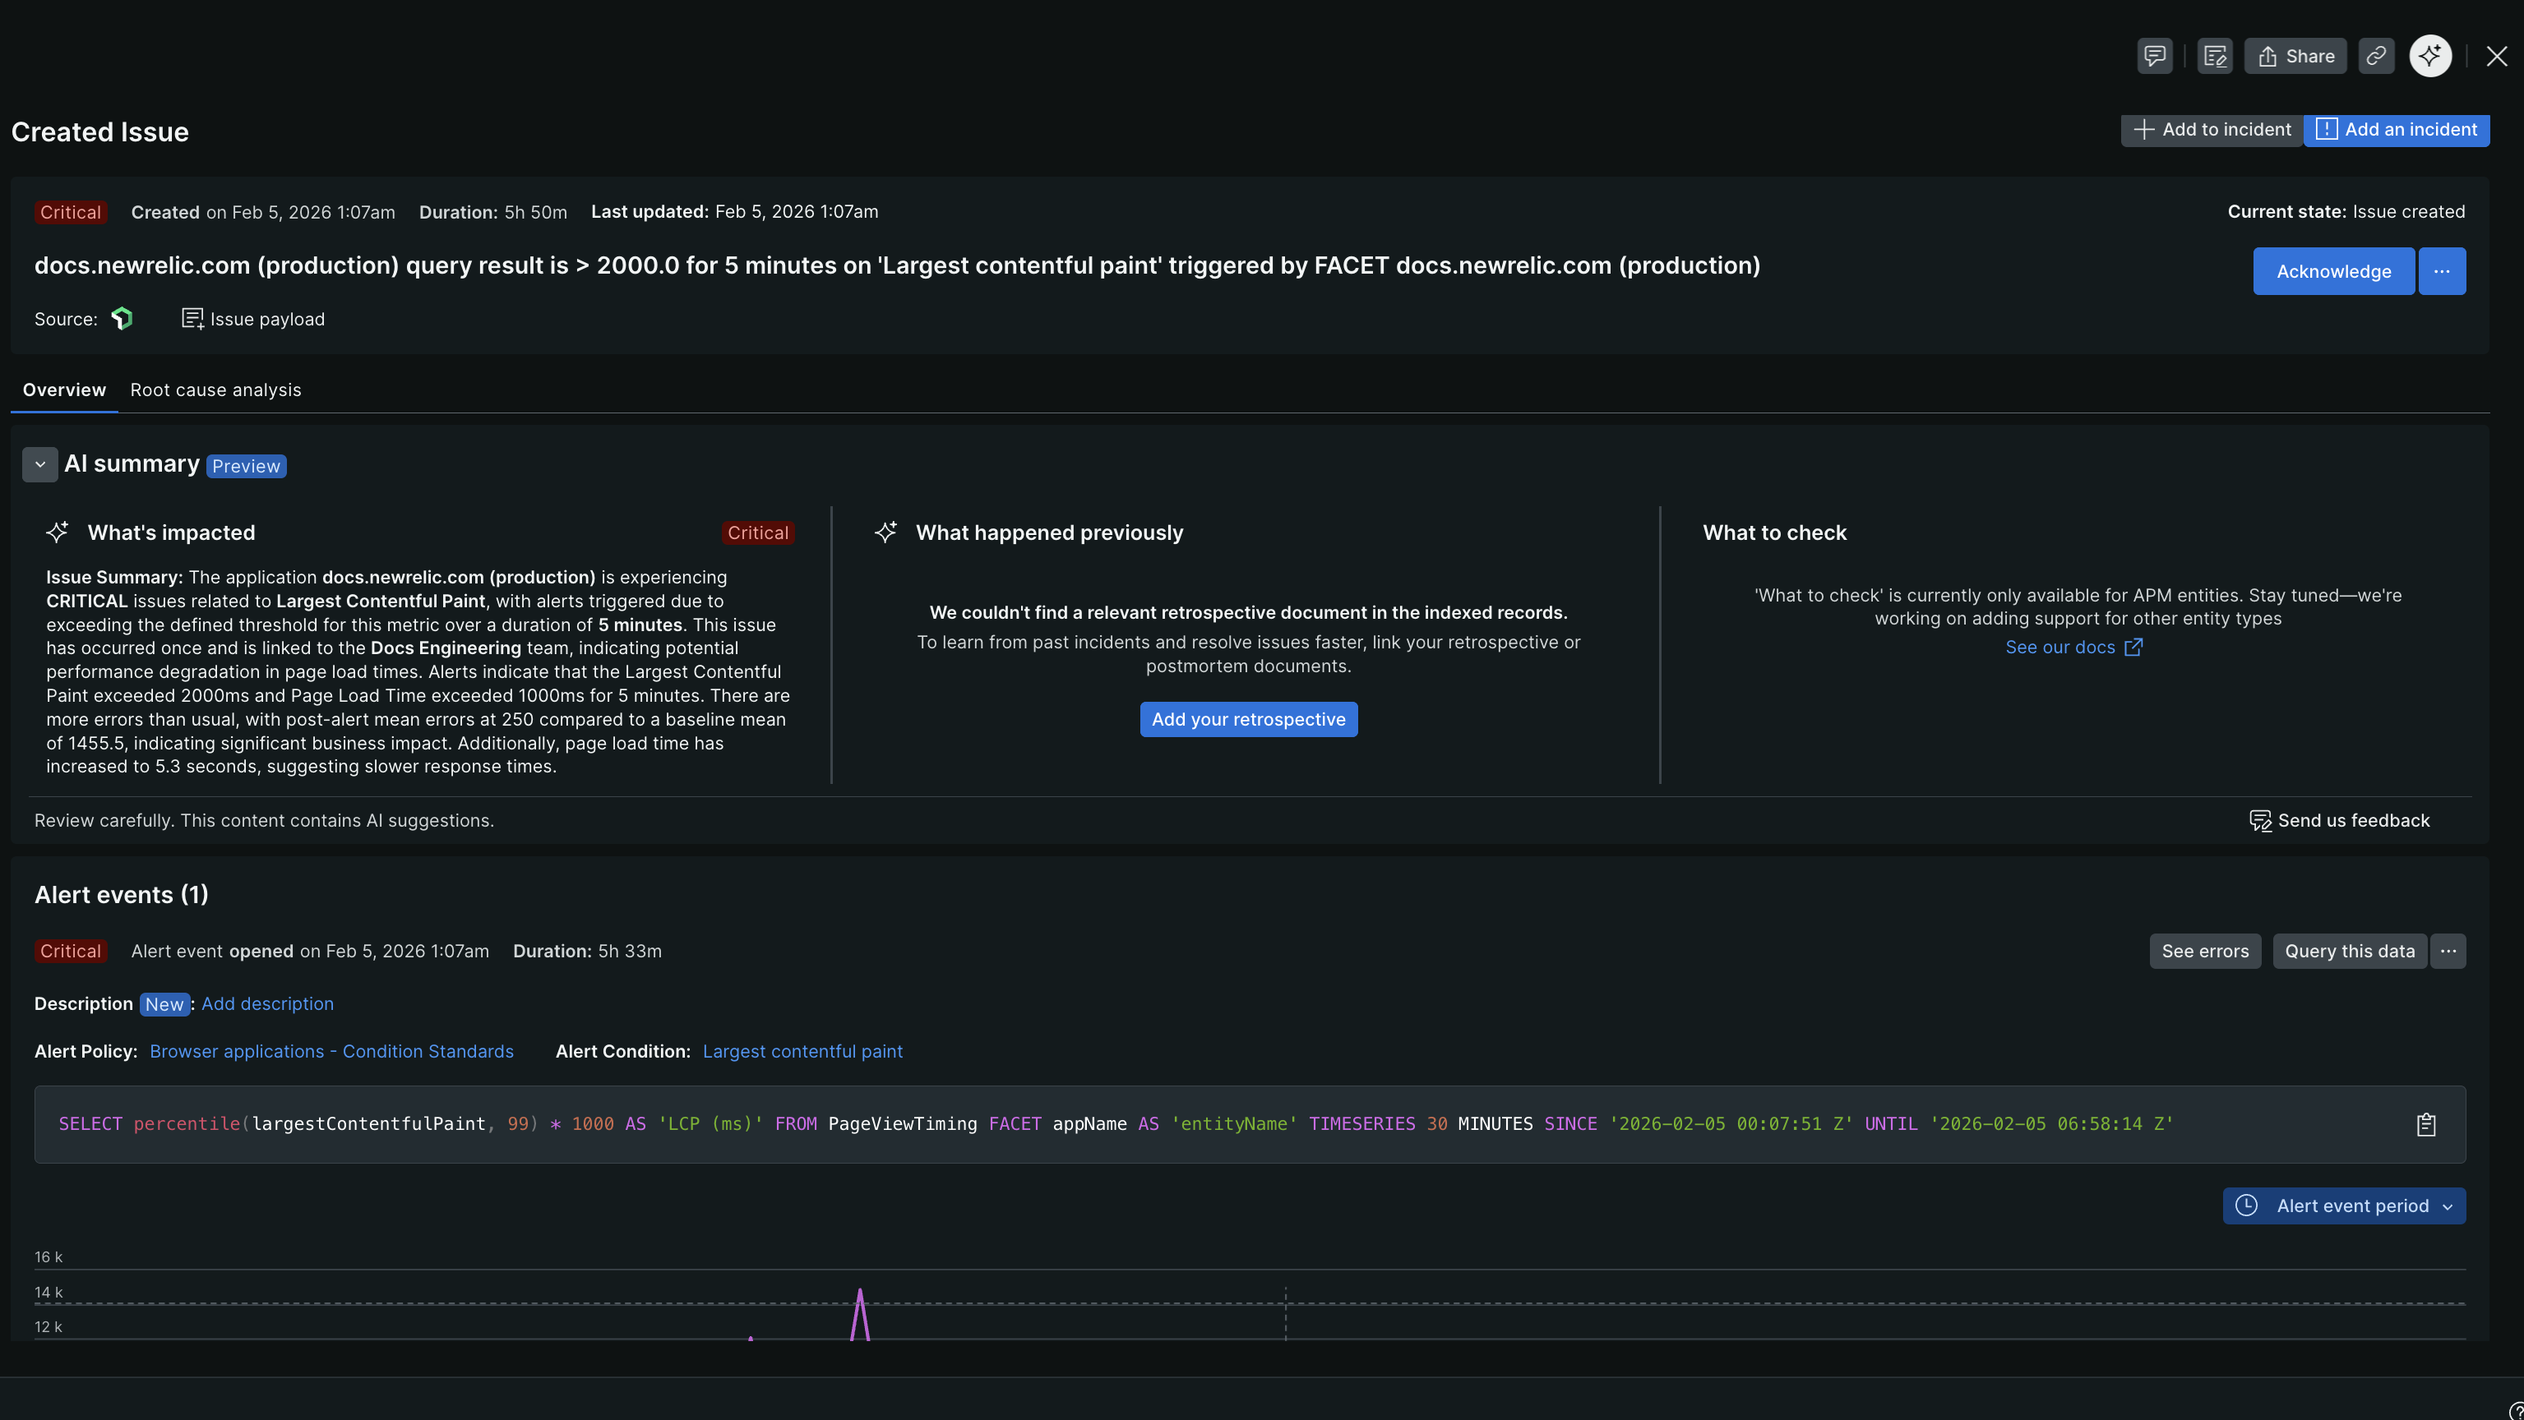The width and height of the screenshot is (2524, 1420).
Task: Switch to the Root cause analysis tab
Action: click(215, 390)
